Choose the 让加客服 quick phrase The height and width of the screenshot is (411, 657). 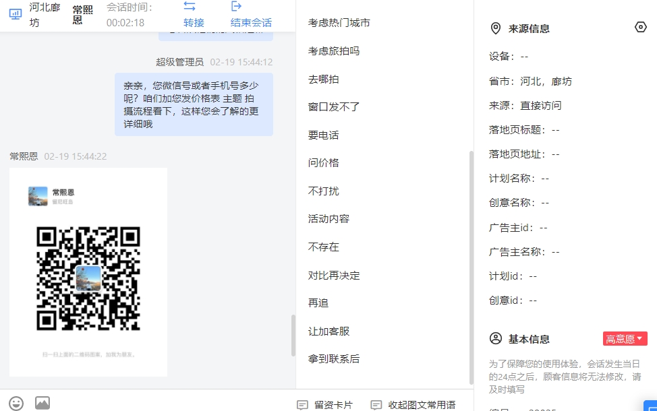pos(328,331)
